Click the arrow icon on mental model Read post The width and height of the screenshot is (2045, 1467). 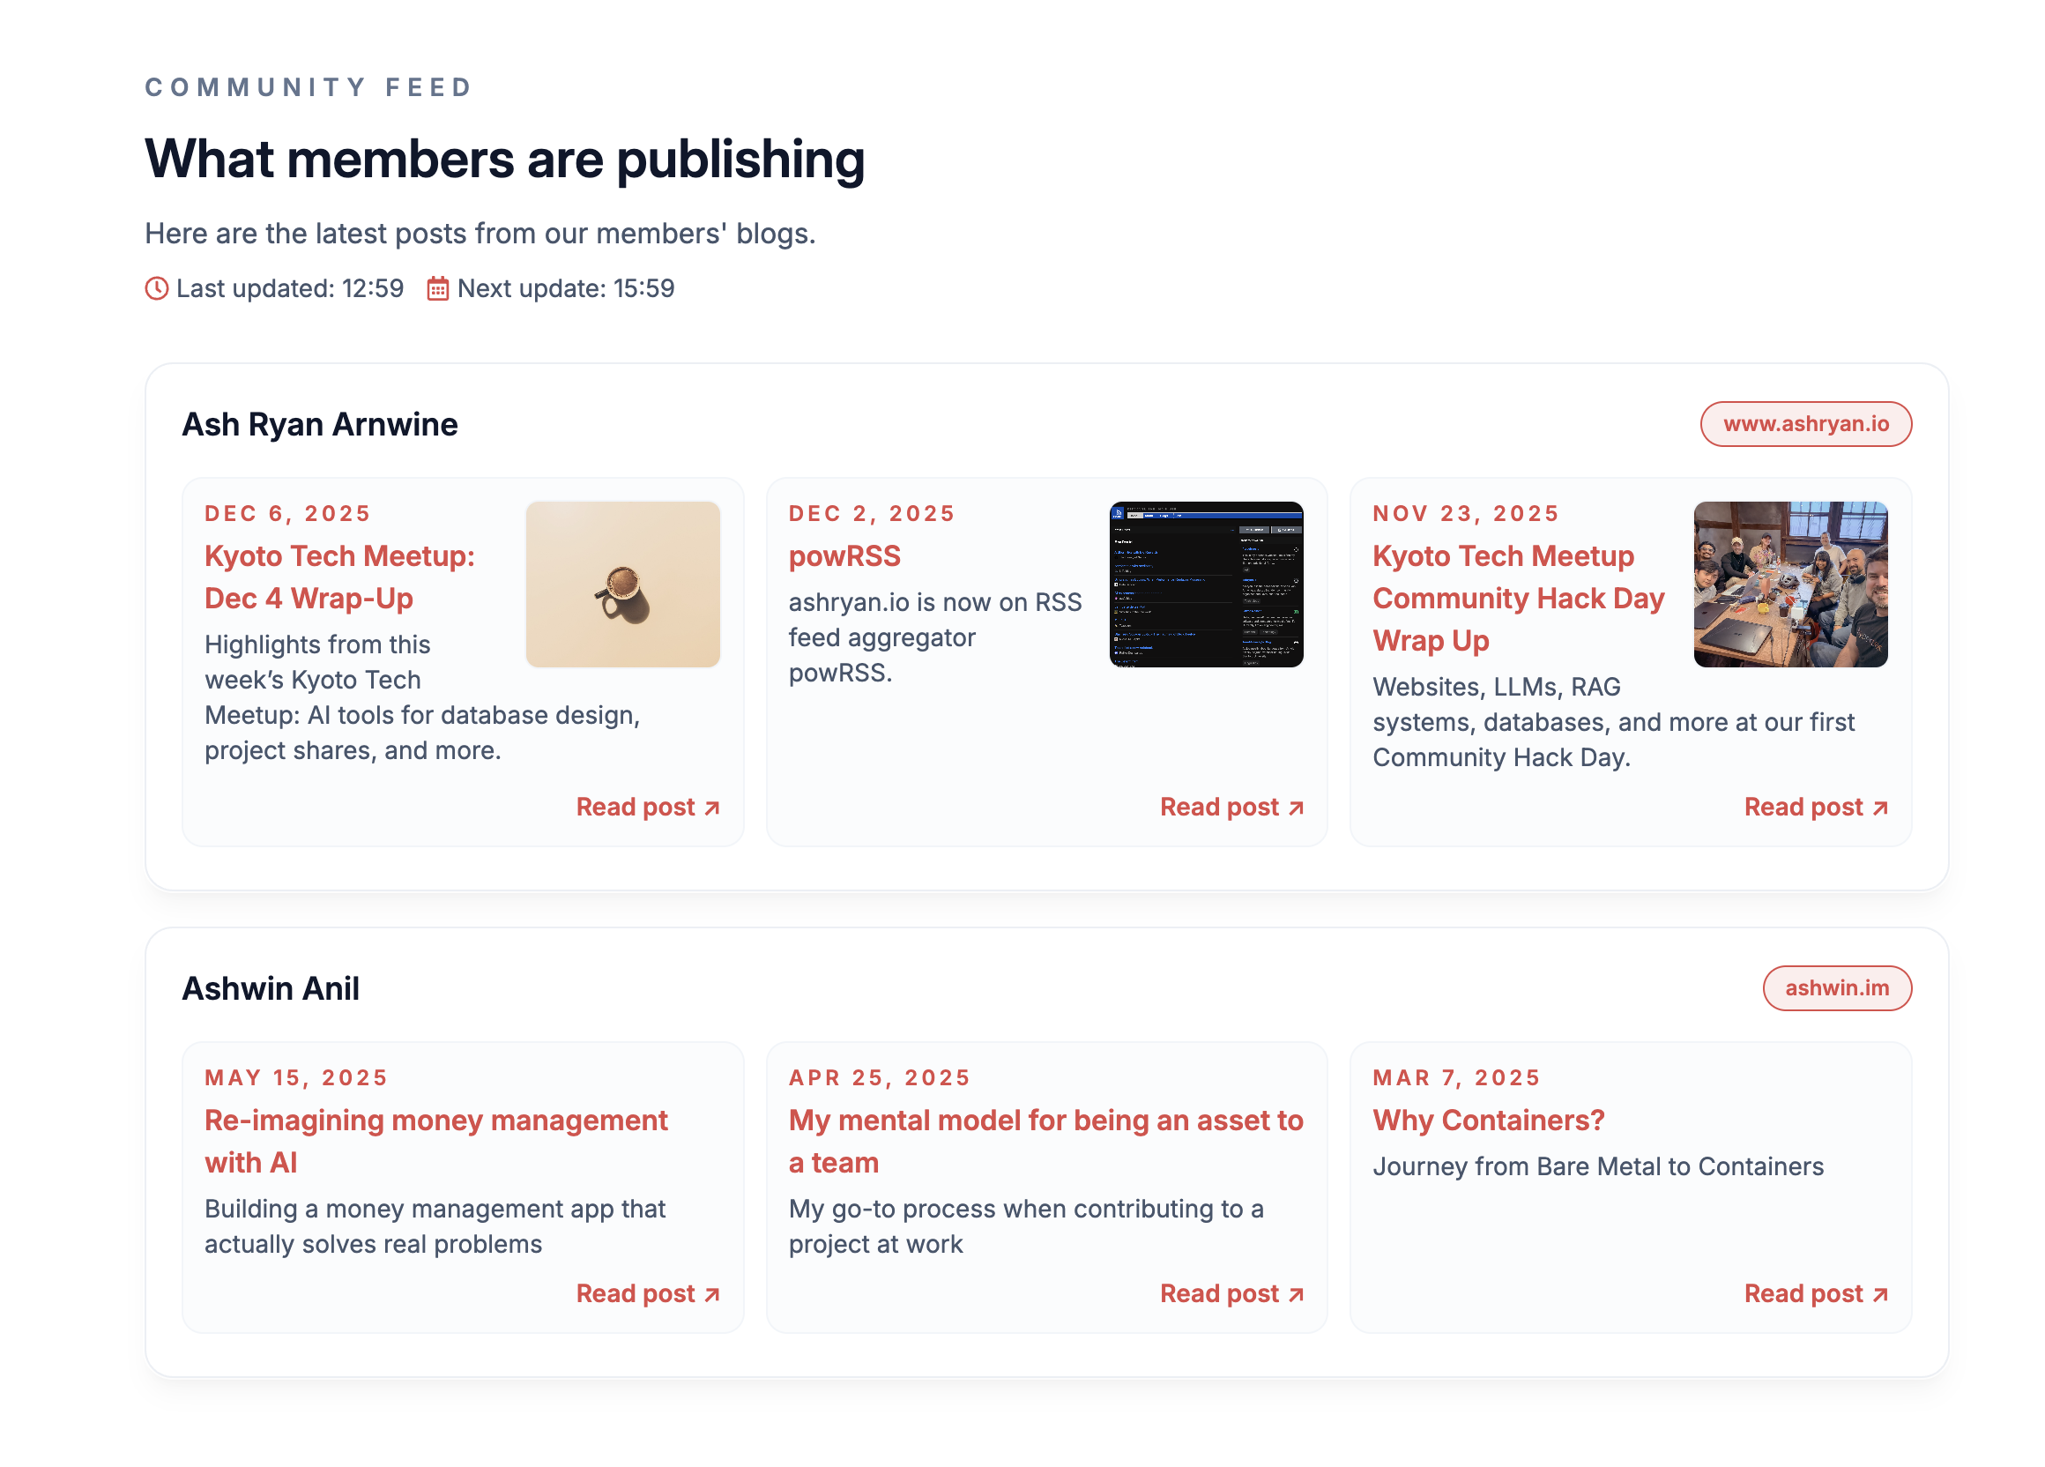pyautogui.click(x=1295, y=1294)
